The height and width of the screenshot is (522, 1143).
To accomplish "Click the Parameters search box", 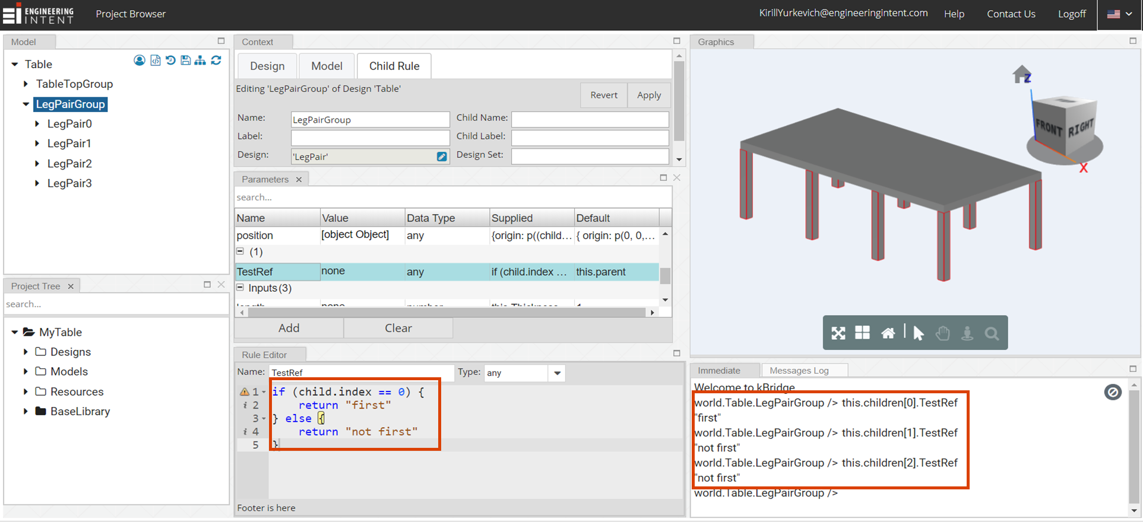I will 453,198.
